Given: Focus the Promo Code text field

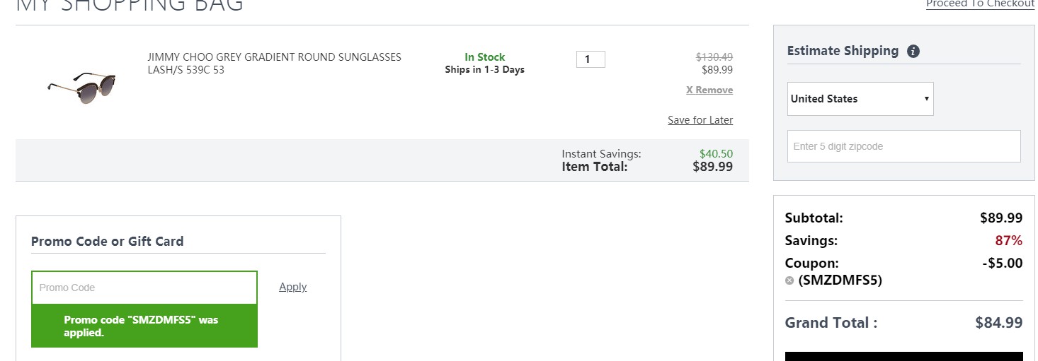Looking at the screenshot, I should point(144,288).
